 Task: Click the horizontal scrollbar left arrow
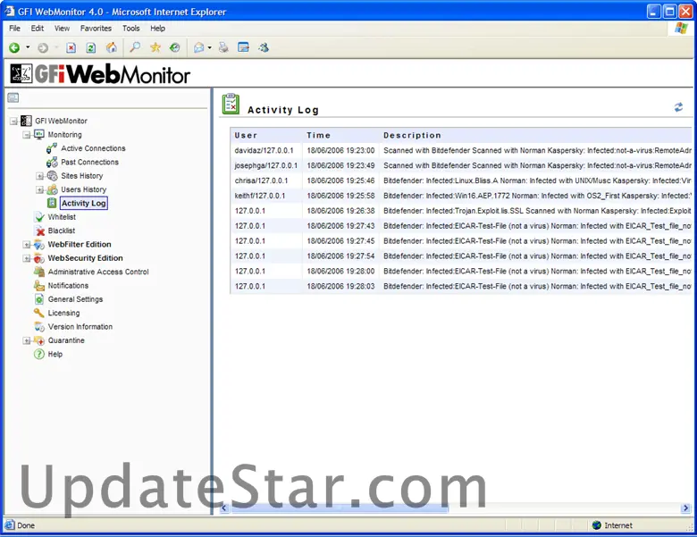(223, 508)
